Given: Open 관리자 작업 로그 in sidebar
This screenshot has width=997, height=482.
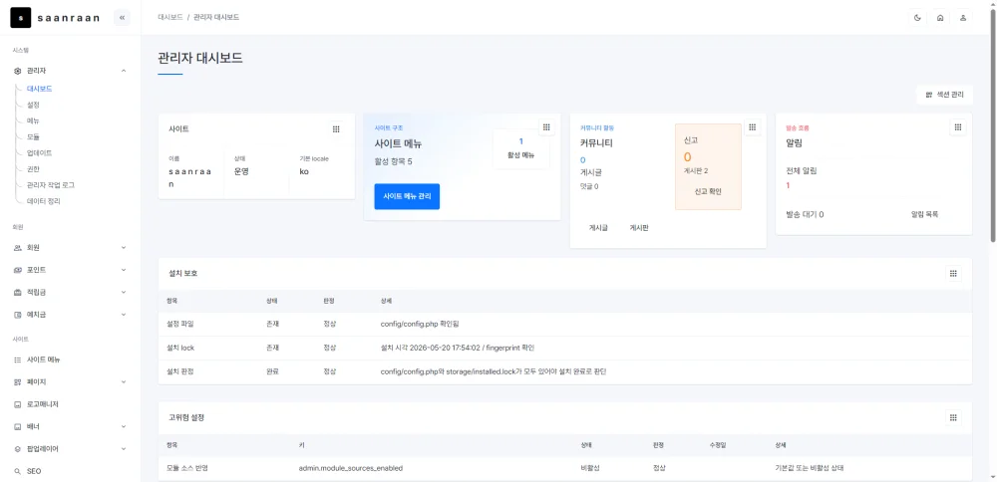Looking at the screenshot, I should pos(51,185).
